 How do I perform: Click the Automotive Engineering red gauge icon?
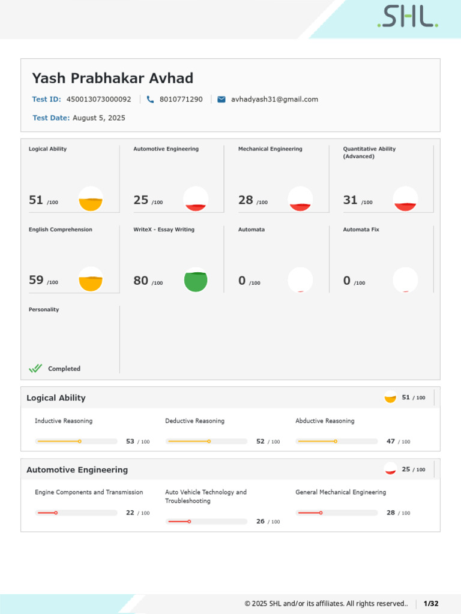[x=196, y=199]
